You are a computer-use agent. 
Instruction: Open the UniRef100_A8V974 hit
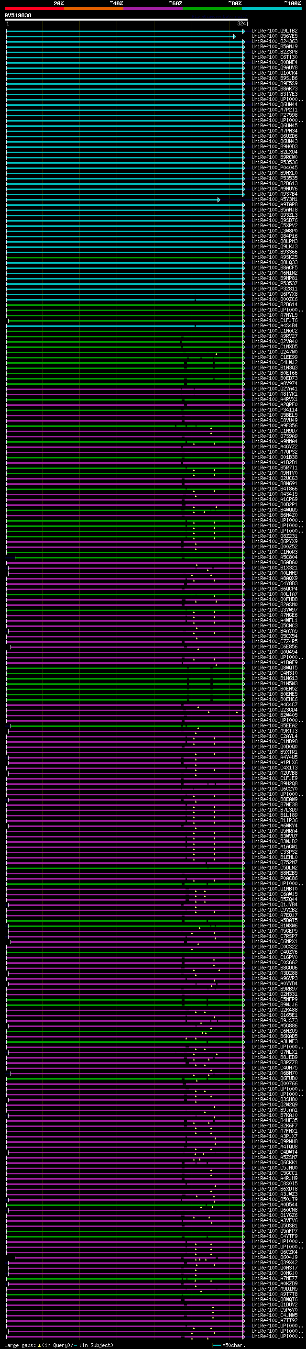tap(274, 384)
